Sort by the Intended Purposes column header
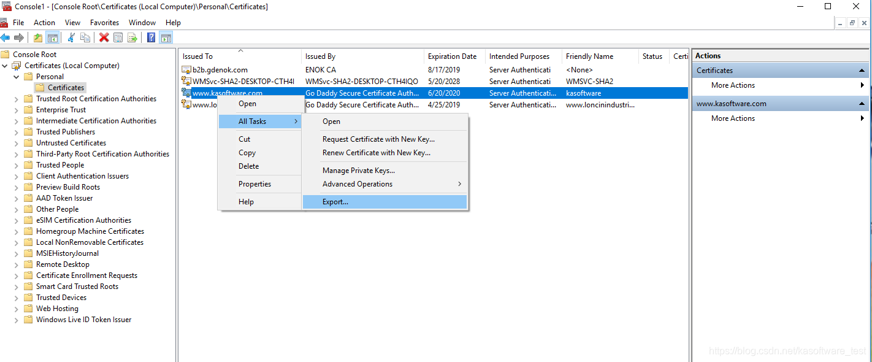The image size is (872, 362). pos(524,56)
